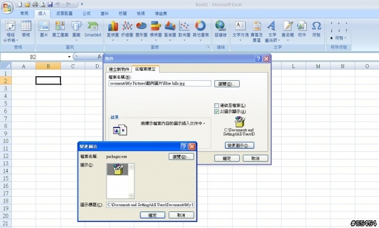Click the insert function fx icon
This screenshot has width=379, height=228.
(99, 57)
